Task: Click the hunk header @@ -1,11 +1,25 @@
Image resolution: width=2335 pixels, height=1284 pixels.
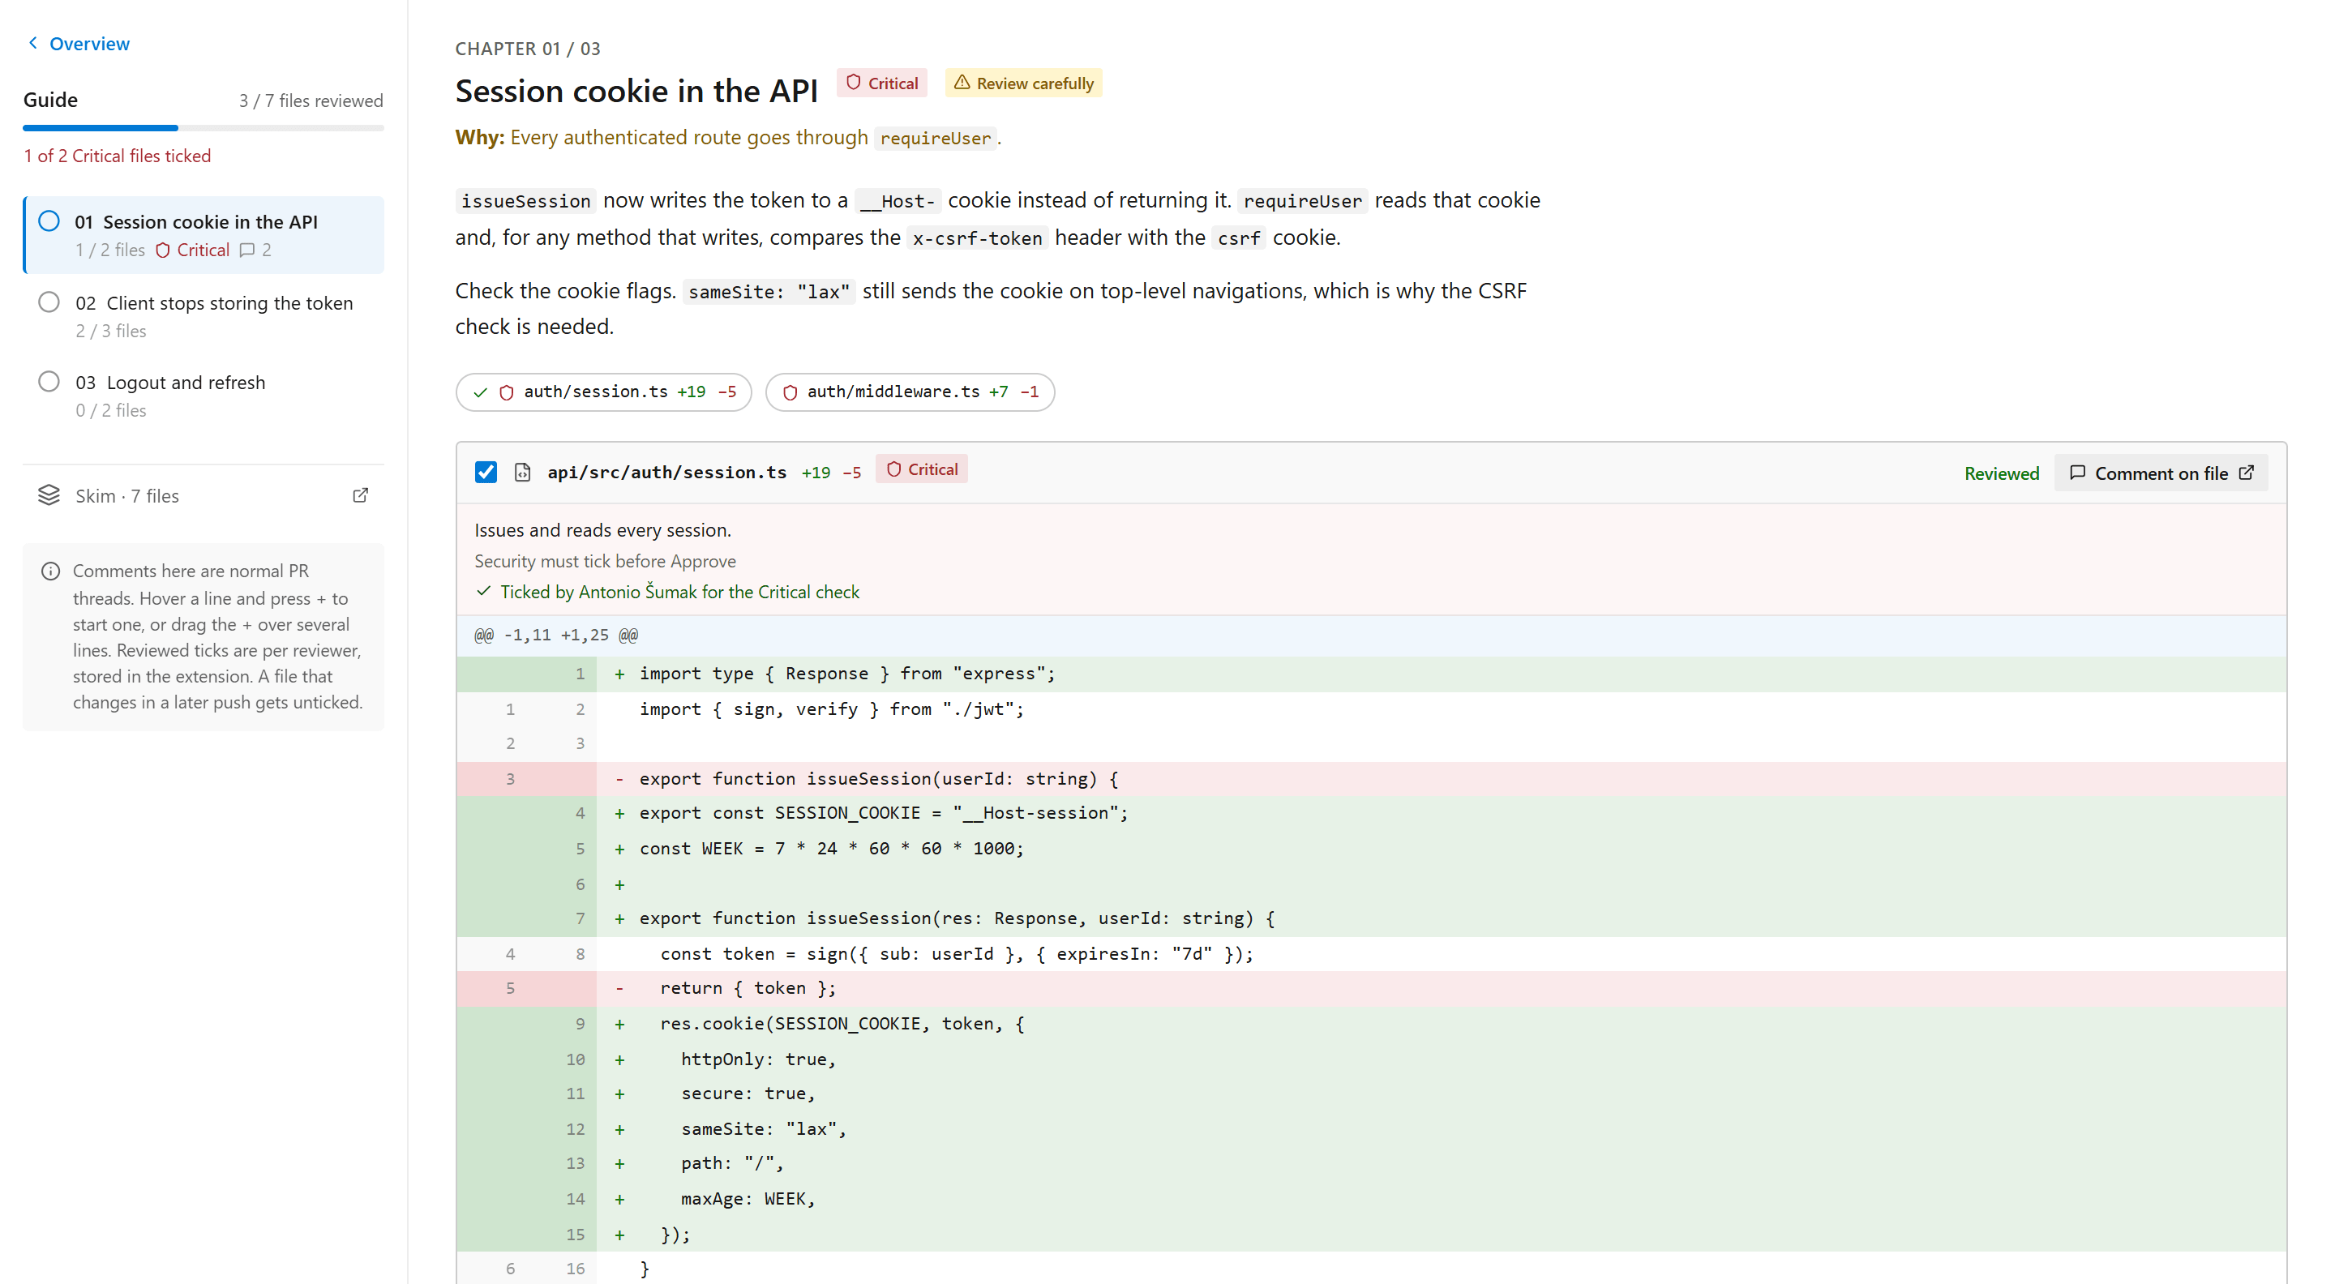Action: [x=555, y=636]
